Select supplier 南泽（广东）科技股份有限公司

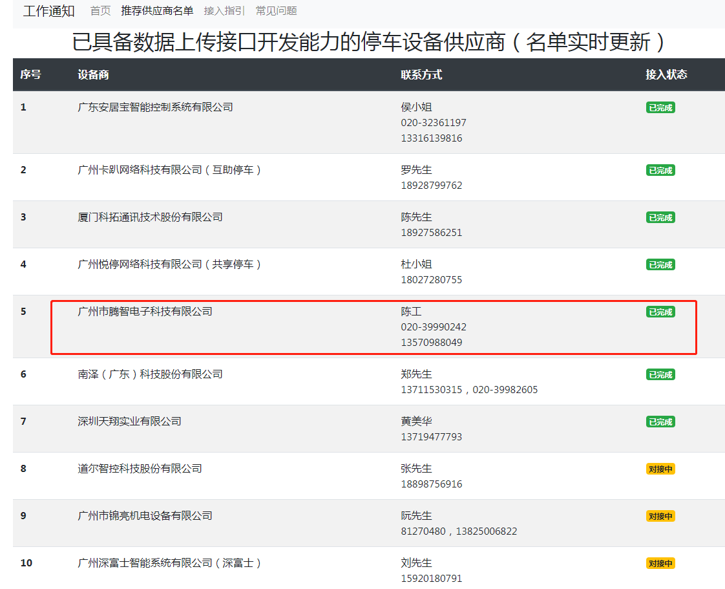[150, 374]
